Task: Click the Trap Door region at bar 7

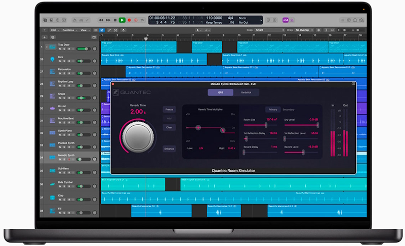Action: pyautogui.click(x=207, y=47)
